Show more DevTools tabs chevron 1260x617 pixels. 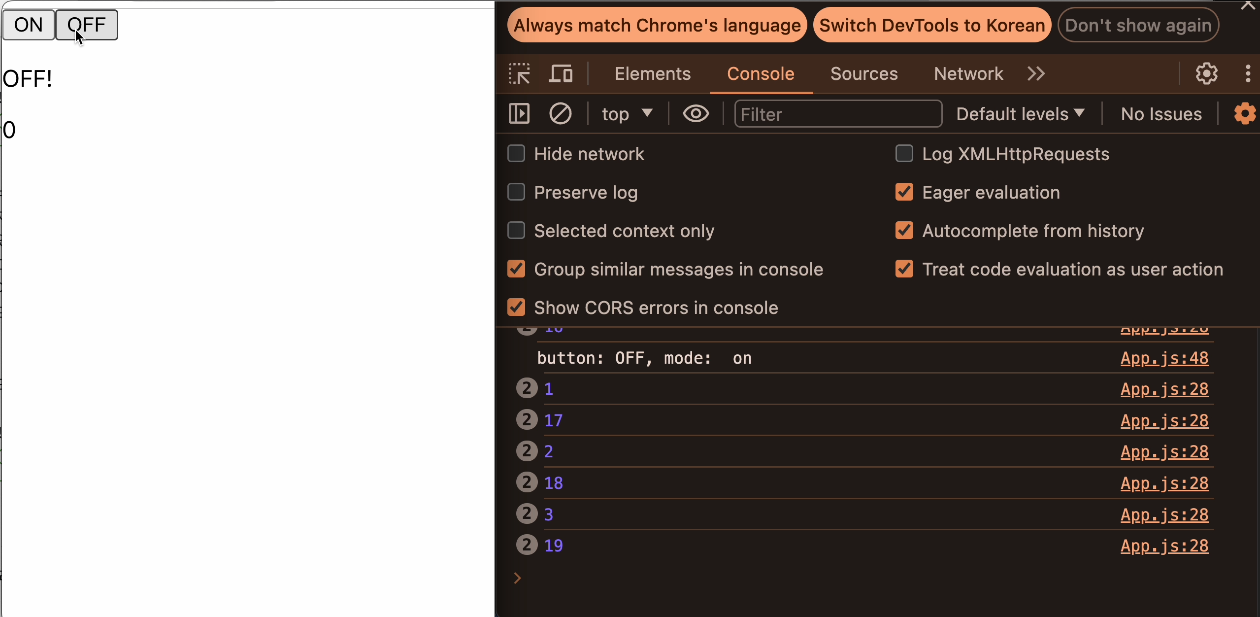pyautogui.click(x=1036, y=74)
